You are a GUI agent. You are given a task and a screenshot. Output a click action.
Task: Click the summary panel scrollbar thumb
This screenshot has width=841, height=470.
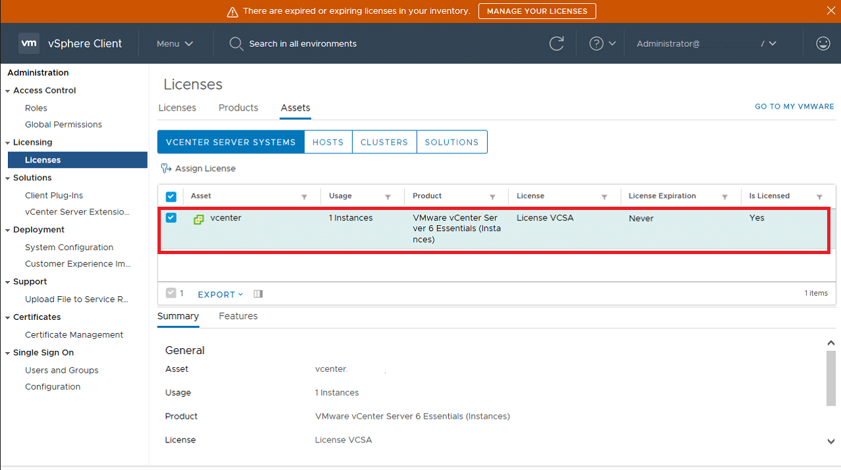point(831,379)
